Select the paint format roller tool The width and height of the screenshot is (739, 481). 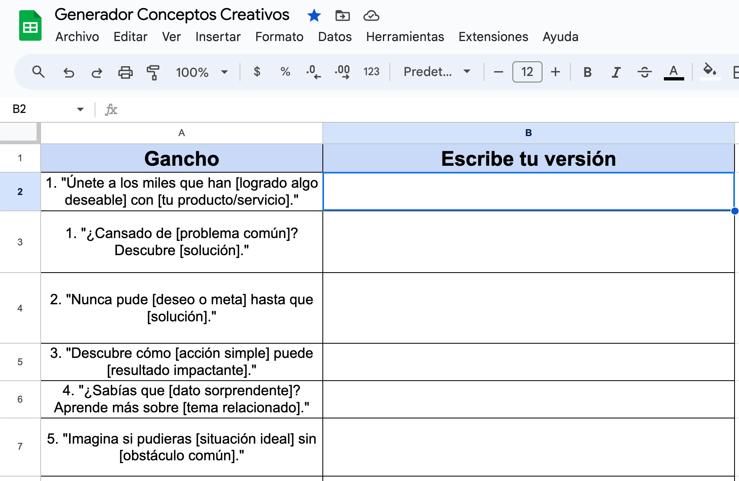point(153,72)
